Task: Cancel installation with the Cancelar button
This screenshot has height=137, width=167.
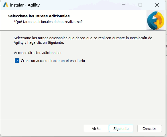Action: (150, 128)
